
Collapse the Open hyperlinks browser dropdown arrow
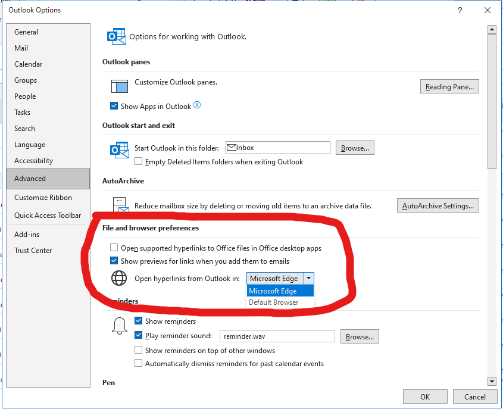coord(308,278)
